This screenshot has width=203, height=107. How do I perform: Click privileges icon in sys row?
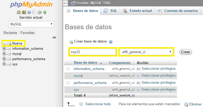139,90
